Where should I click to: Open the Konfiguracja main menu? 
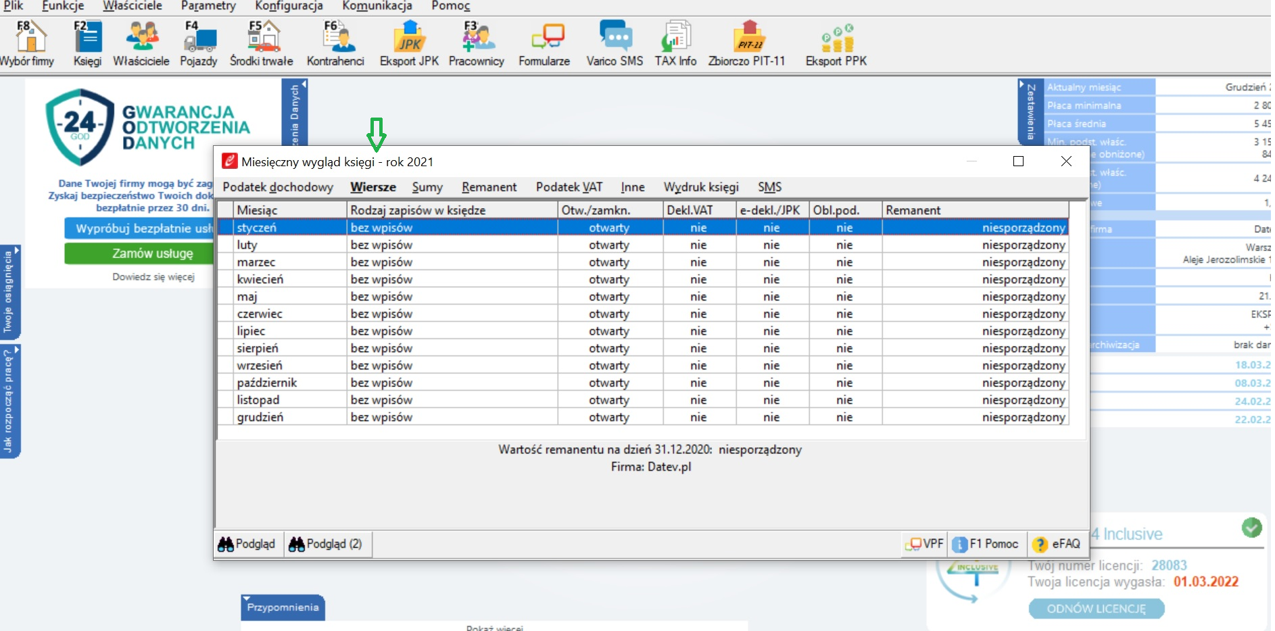289,6
